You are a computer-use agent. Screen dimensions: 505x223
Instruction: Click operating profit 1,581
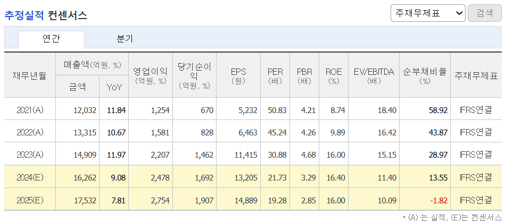tap(160, 132)
